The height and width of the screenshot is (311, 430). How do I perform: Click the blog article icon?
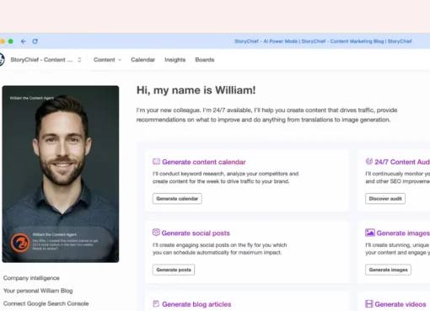tap(156, 303)
